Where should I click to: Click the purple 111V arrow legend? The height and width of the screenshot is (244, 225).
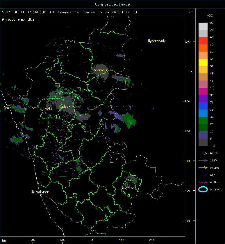coord(203,161)
